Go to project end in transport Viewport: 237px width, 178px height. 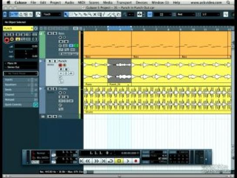[x=103, y=161]
